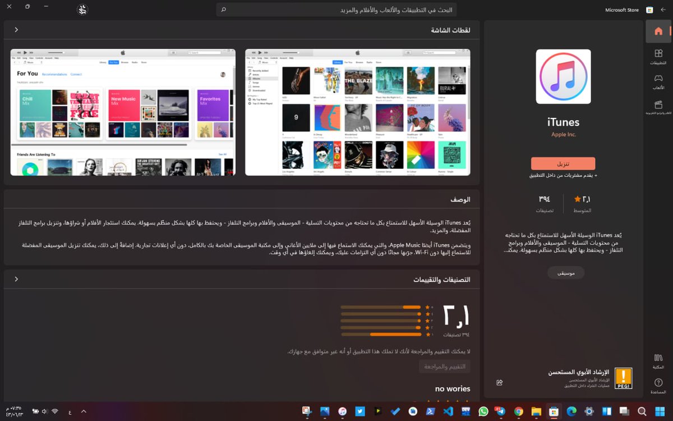Open the Movies & TV sidebar section

[658, 108]
